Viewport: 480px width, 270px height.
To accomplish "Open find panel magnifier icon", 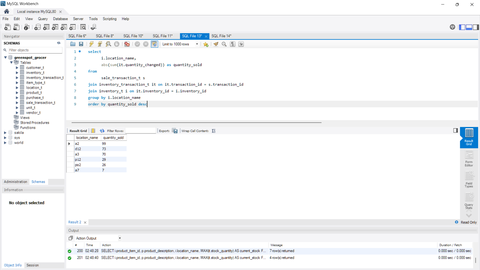I will click(x=224, y=44).
